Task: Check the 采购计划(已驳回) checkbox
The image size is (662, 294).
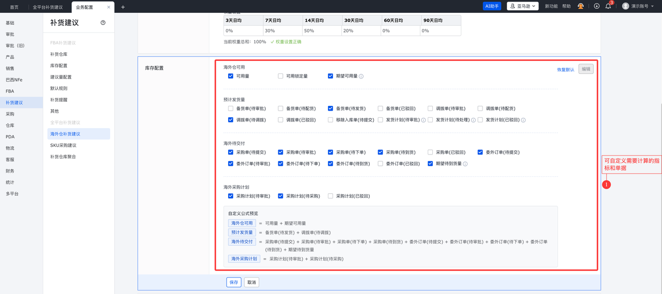Action: pyautogui.click(x=330, y=196)
